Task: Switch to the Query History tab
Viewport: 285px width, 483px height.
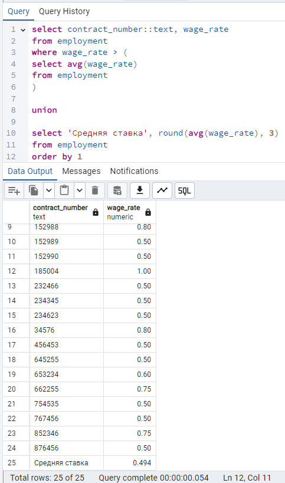Action: point(64,11)
